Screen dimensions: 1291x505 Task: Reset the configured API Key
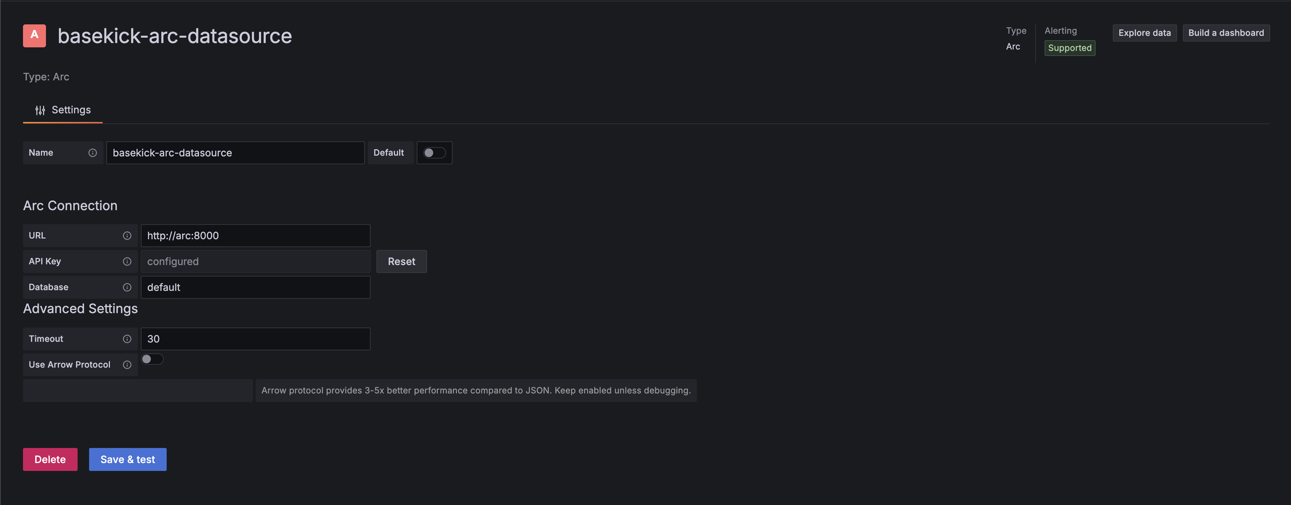click(x=401, y=261)
